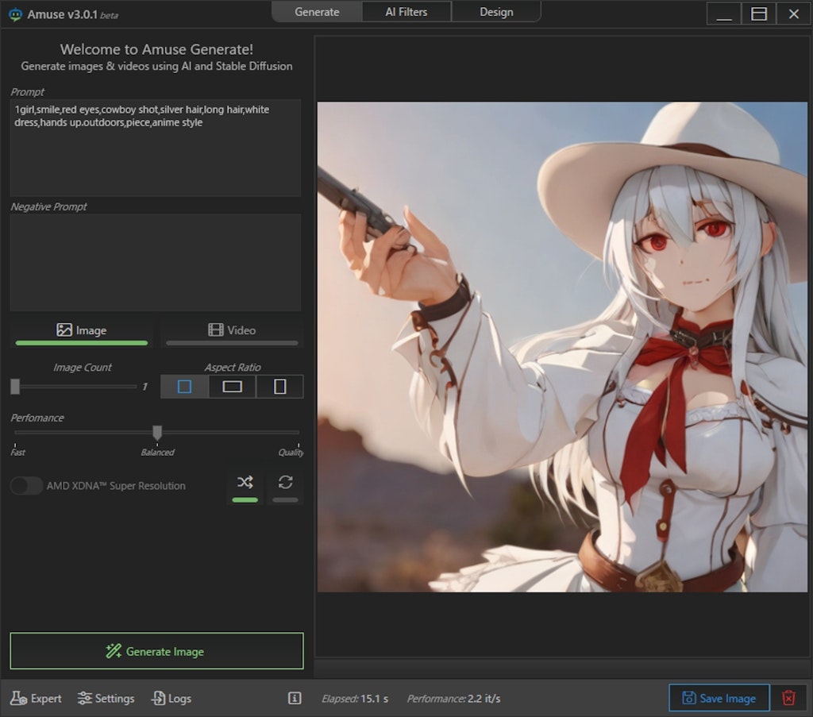Select the portrait aspect ratio icon
Image resolution: width=813 pixels, height=717 pixels.
279,387
